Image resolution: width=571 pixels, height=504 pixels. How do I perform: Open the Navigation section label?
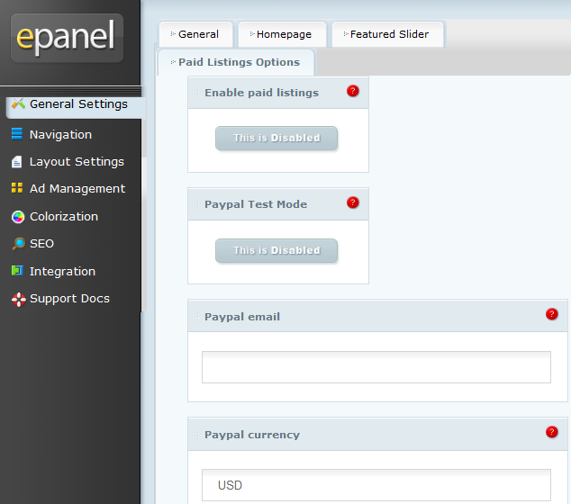tap(61, 135)
